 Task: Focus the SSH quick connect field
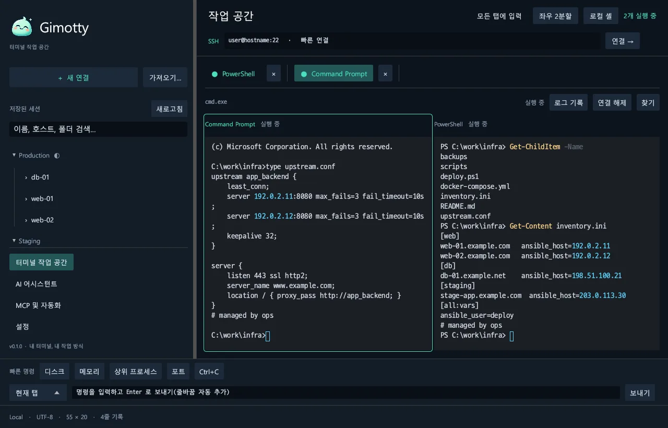point(412,40)
